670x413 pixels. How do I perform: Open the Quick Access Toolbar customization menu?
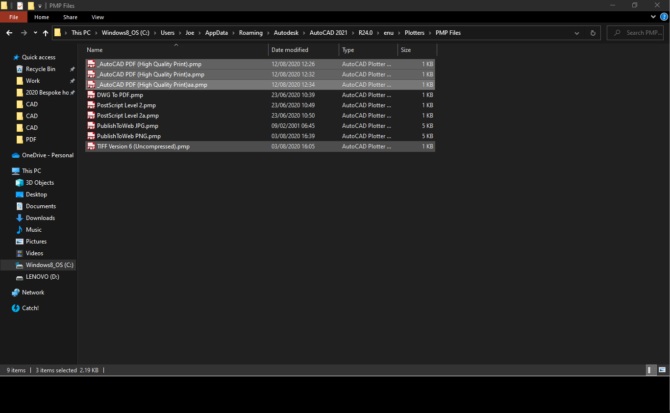pyautogui.click(x=39, y=5)
